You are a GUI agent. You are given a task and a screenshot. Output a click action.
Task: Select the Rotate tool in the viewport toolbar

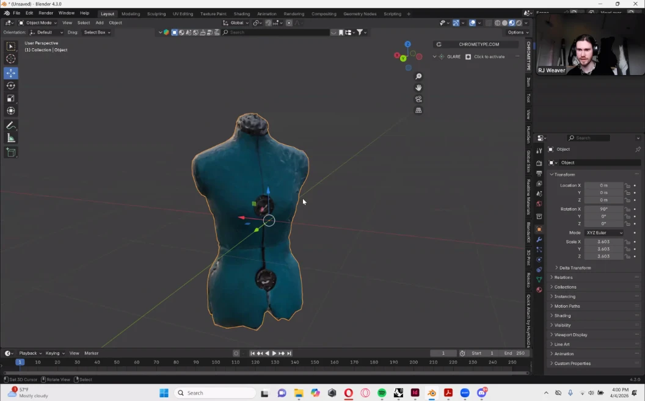pyautogui.click(x=11, y=85)
